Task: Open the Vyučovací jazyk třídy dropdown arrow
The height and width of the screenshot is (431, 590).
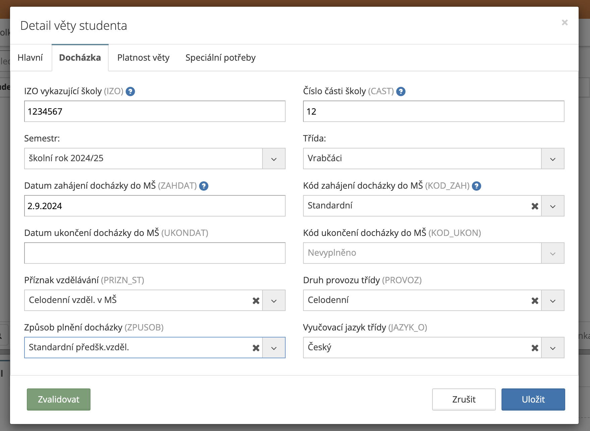Action: click(552, 348)
